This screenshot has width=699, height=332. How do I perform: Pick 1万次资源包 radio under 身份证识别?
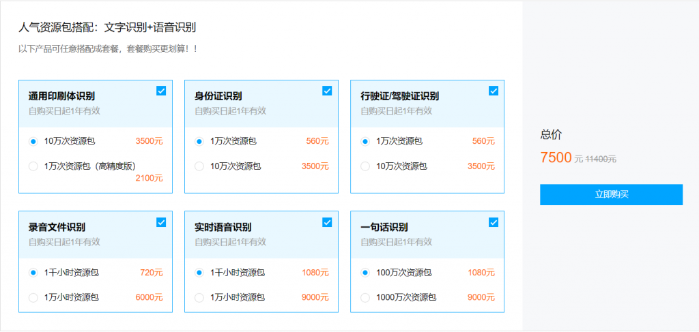[x=199, y=141]
